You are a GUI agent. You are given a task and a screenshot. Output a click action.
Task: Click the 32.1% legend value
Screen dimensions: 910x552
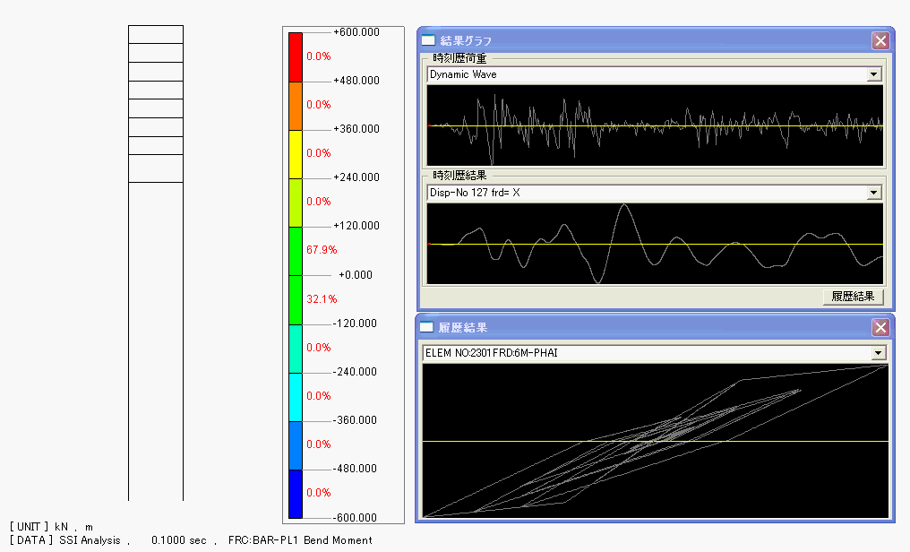(x=322, y=299)
